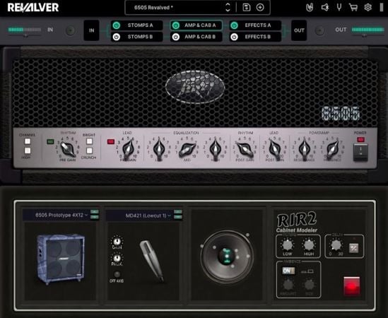Open the tuner fork icon

pyautogui.click(x=339, y=7)
